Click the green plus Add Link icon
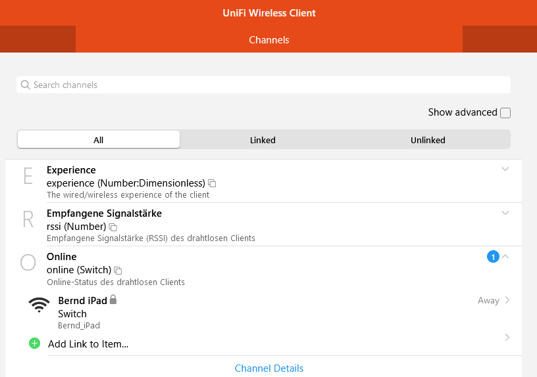 click(x=35, y=344)
